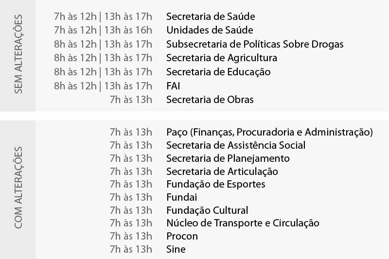This screenshot has height=259, width=389.
Task: Click the Unidades de Saúde opening hours
Action: [x=103, y=30]
